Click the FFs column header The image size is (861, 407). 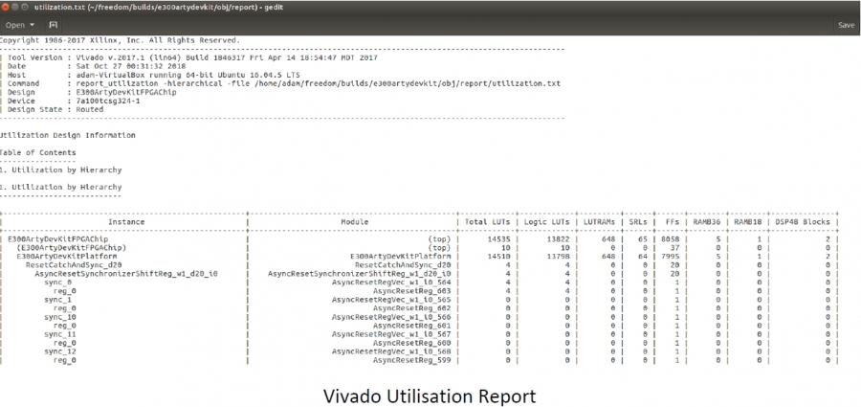pyautogui.click(x=673, y=221)
